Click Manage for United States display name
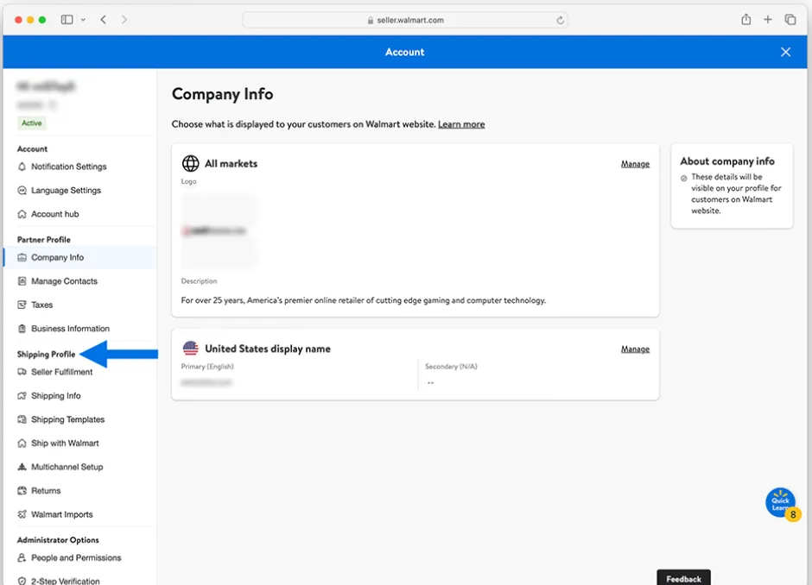 635,349
